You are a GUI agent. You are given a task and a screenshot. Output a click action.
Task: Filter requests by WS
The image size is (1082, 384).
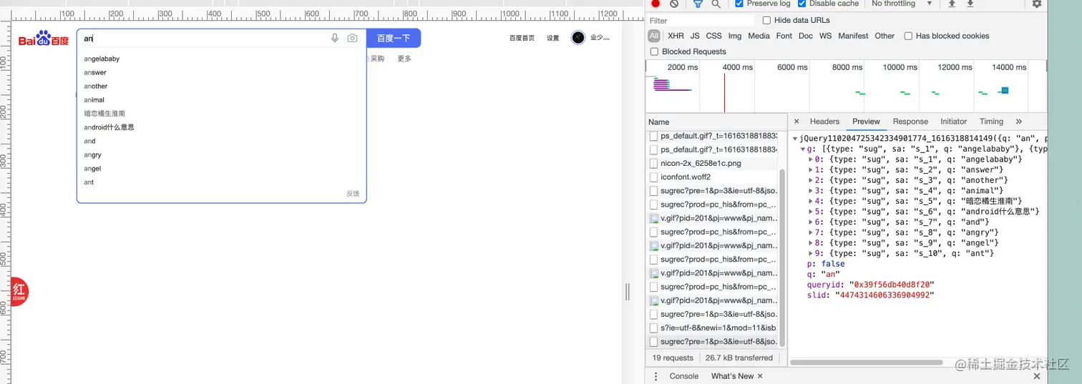coord(826,36)
